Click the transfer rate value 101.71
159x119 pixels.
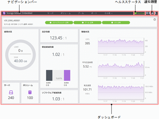(87, 89)
